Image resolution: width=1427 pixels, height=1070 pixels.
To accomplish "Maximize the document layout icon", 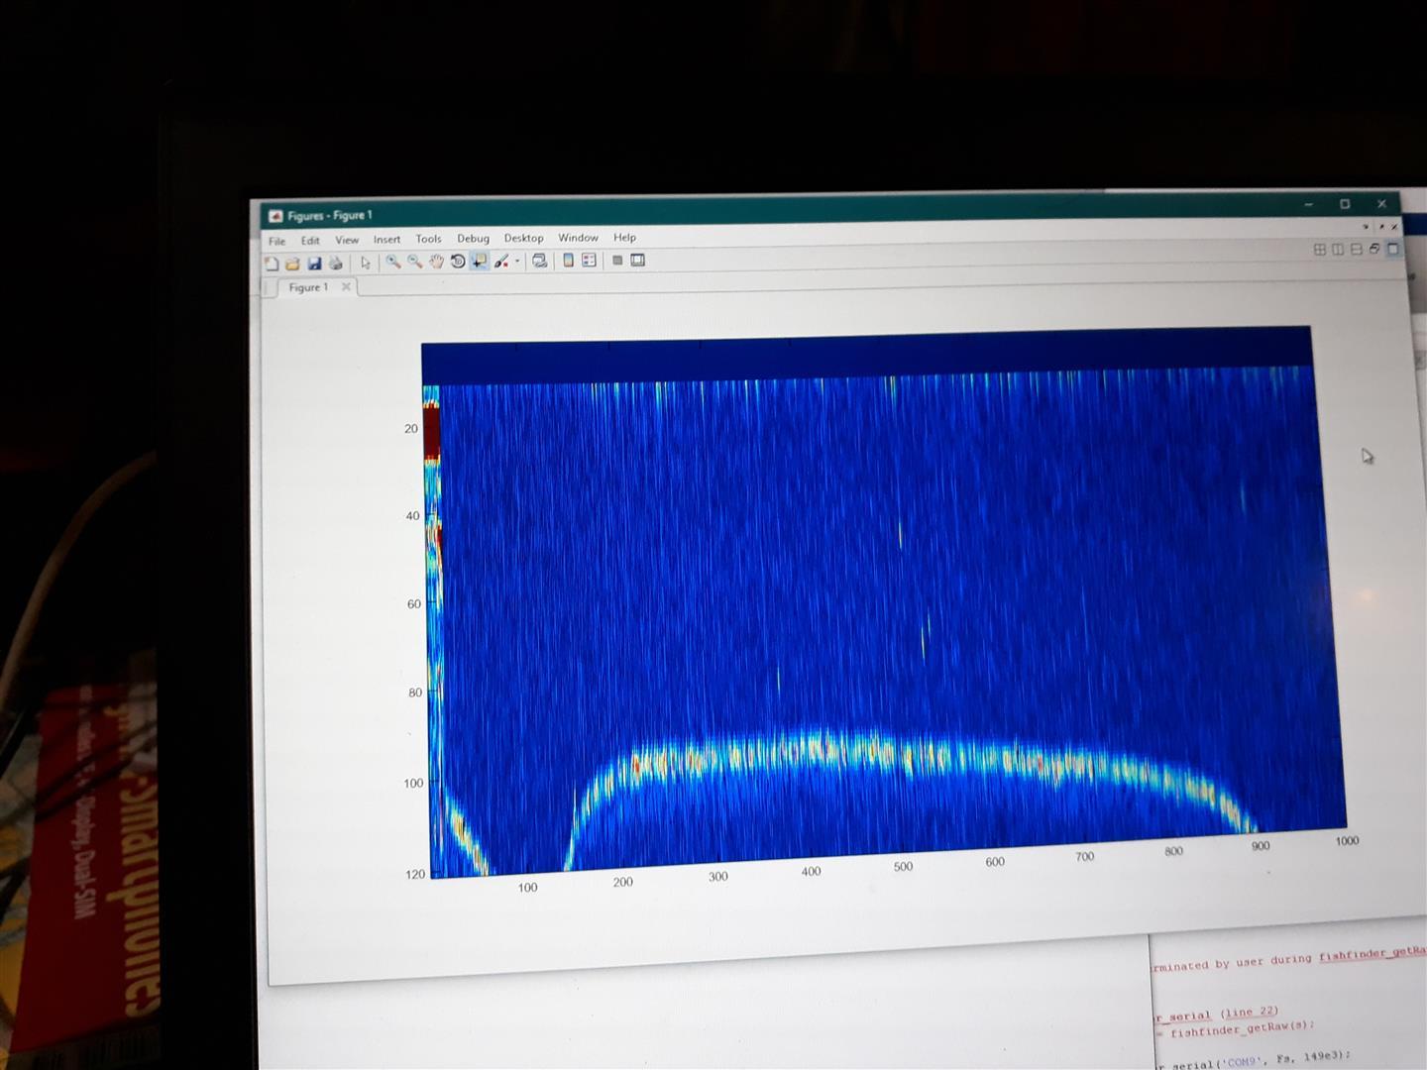I will (x=1392, y=250).
